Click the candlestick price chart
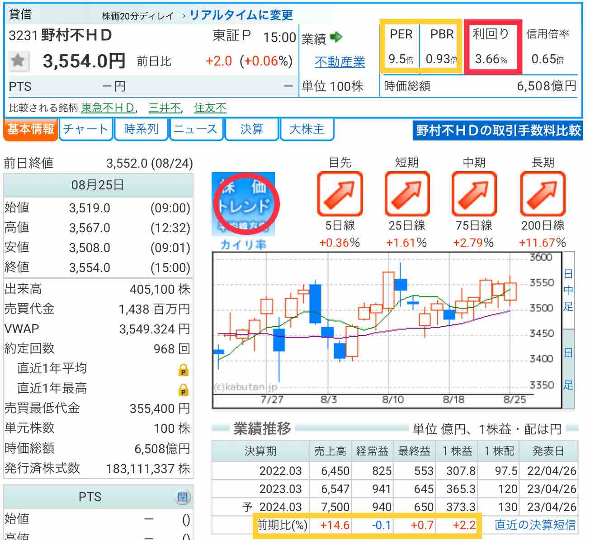The width and height of the screenshot is (590, 540). (387, 330)
